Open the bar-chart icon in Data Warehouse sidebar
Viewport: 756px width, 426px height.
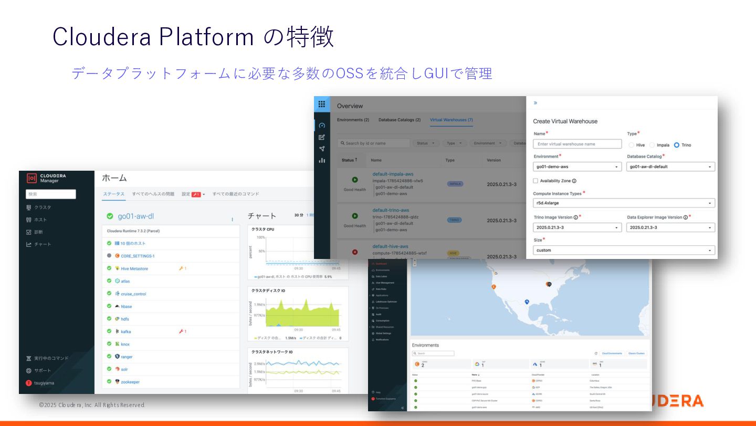(x=322, y=160)
